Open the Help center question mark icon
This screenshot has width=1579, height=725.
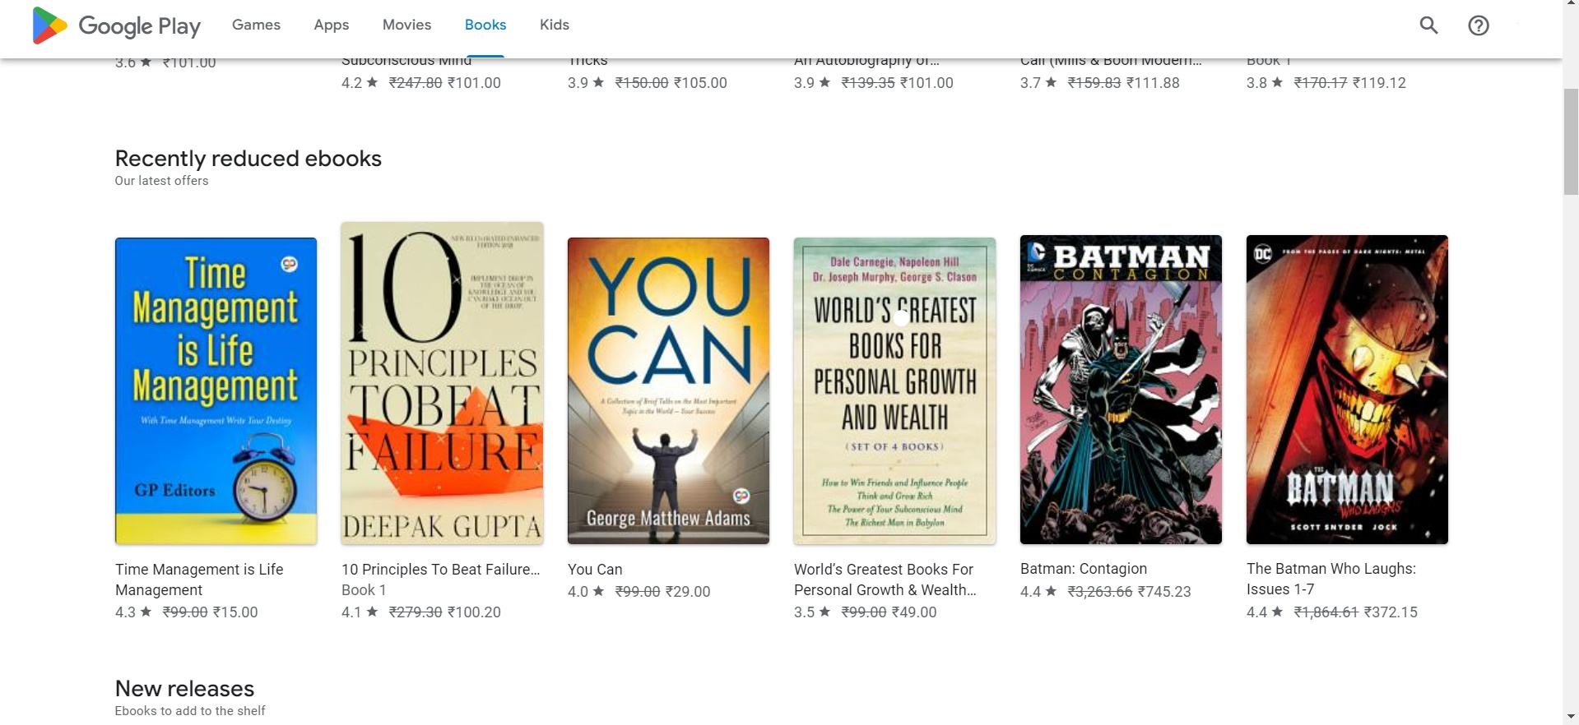click(x=1479, y=25)
